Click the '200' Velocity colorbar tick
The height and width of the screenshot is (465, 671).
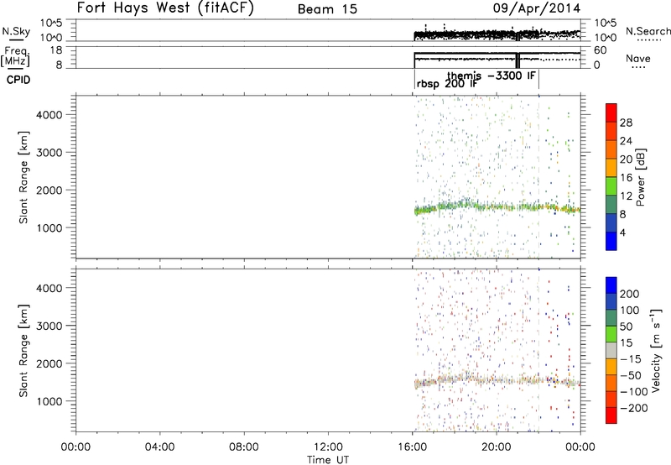630,294
